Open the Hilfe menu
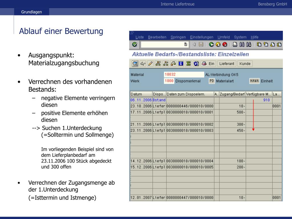The image size is (292, 219). [255, 37]
